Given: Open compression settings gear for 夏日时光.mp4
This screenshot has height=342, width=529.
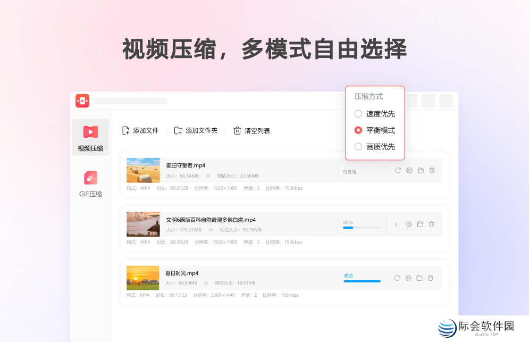Looking at the screenshot, I should 408,278.
